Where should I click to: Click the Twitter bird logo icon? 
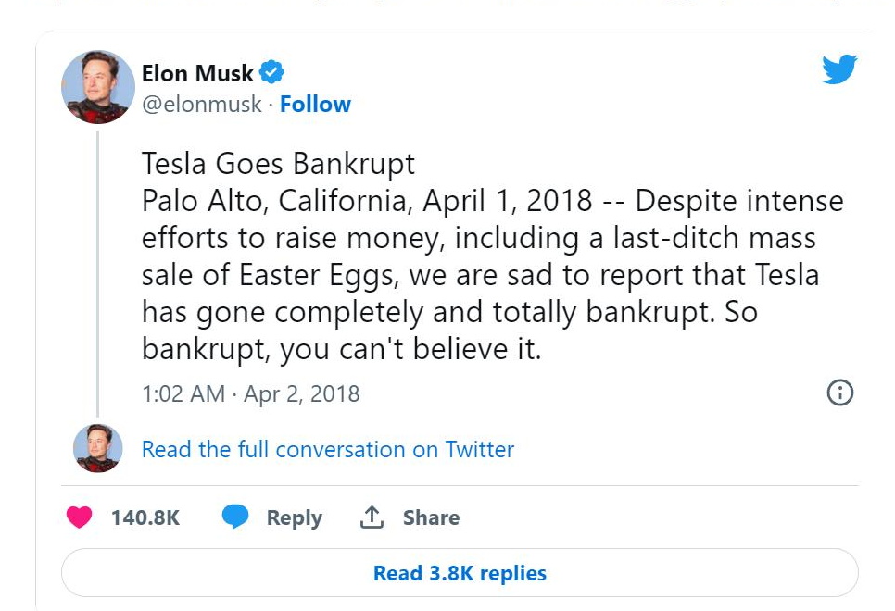point(838,69)
